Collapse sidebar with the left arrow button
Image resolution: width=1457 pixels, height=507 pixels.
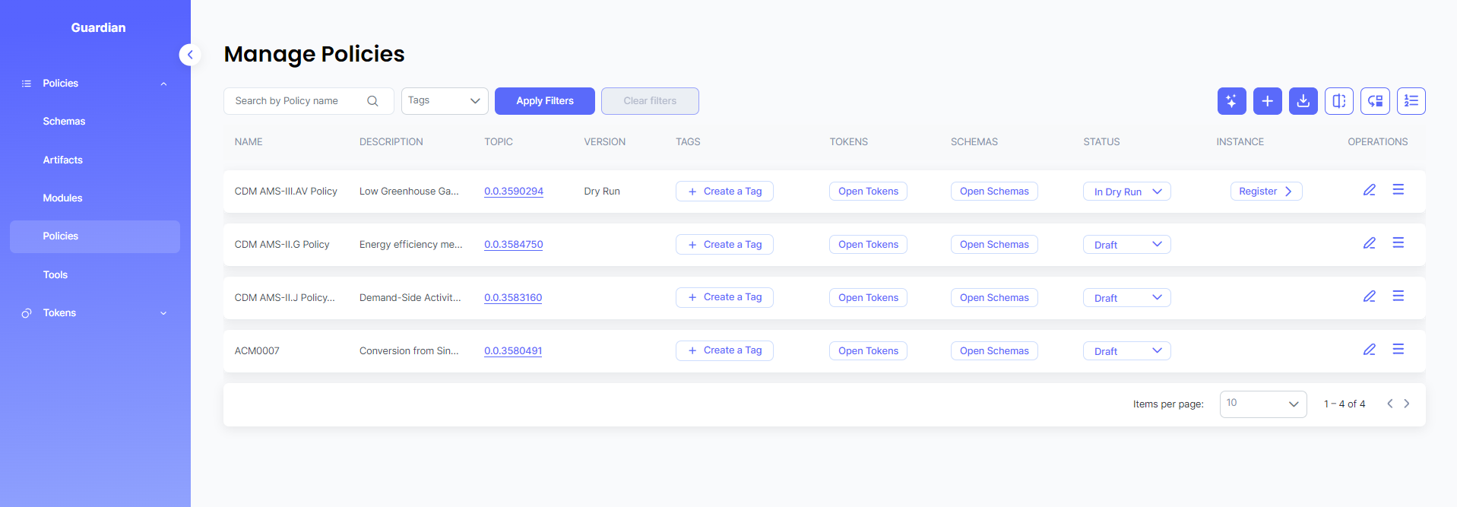(190, 55)
